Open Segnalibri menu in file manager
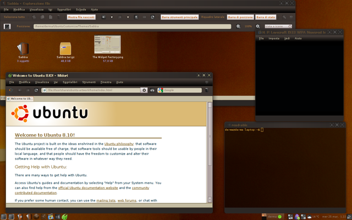This screenshot has height=220, width=352. click(64, 9)
